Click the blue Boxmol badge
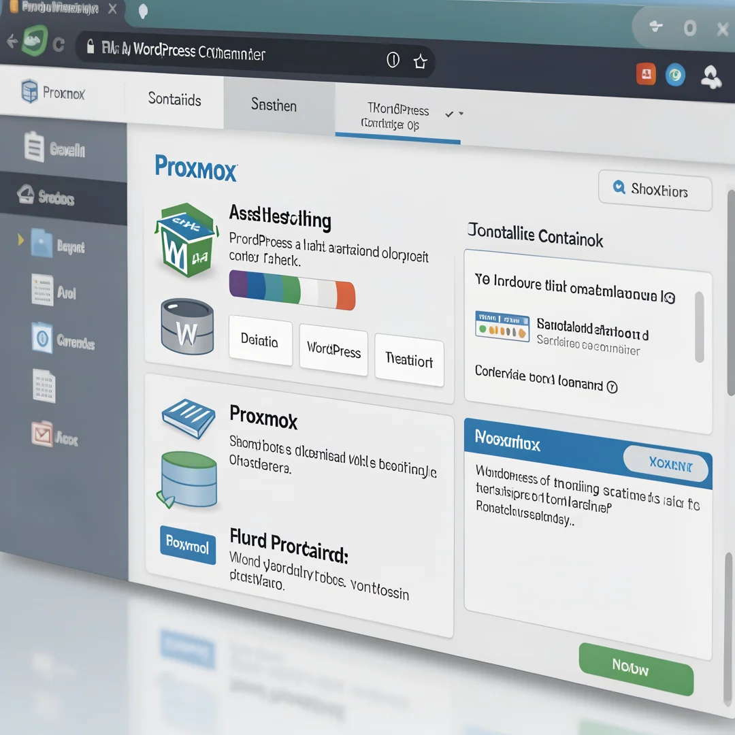Image resolution: width=735 pixels, height=735 pixels. point(188,544)
